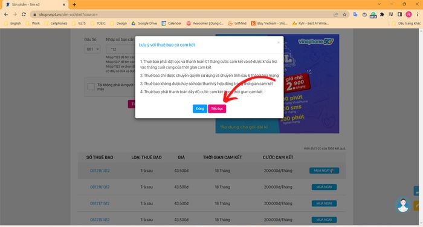Open the Google Drive bookmark
The height and width of the screenshot is (227, 423).
click(x=144, y=24)
